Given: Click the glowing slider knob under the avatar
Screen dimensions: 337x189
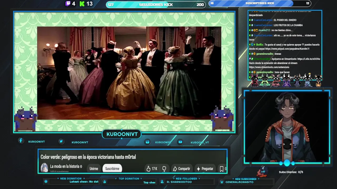Looking at the screenshot, I should tap(287, 163).
